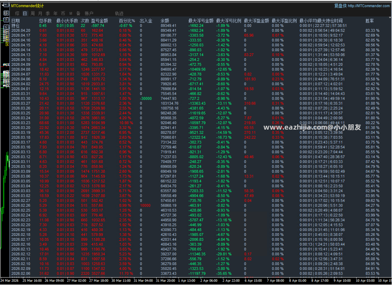This screenshot has width=392, height=285.
Task: Open the 币 symbol tab
Action: click(63, 13)
